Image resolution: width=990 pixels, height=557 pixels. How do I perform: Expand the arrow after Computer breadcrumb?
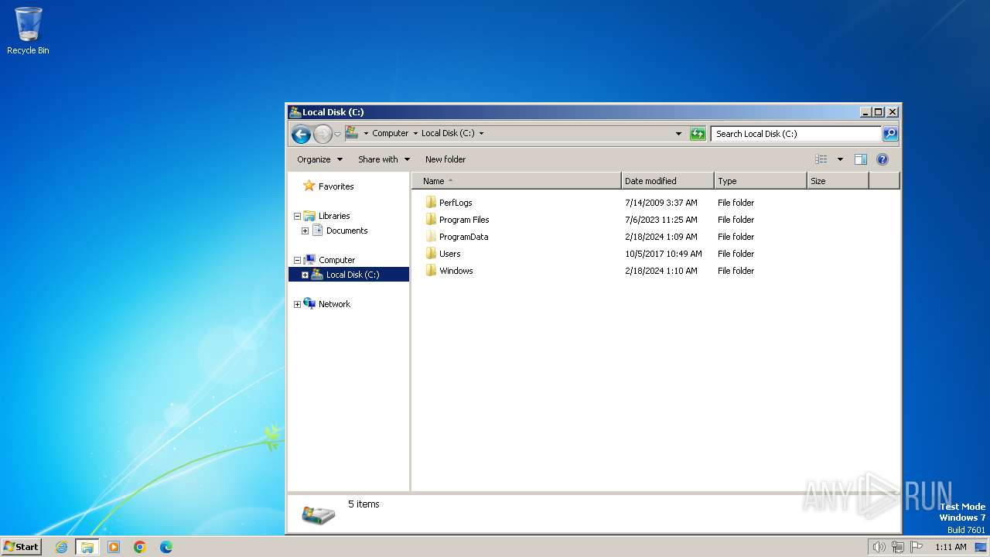pos(415,133)
